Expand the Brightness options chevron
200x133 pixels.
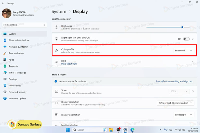coord(193,27)
